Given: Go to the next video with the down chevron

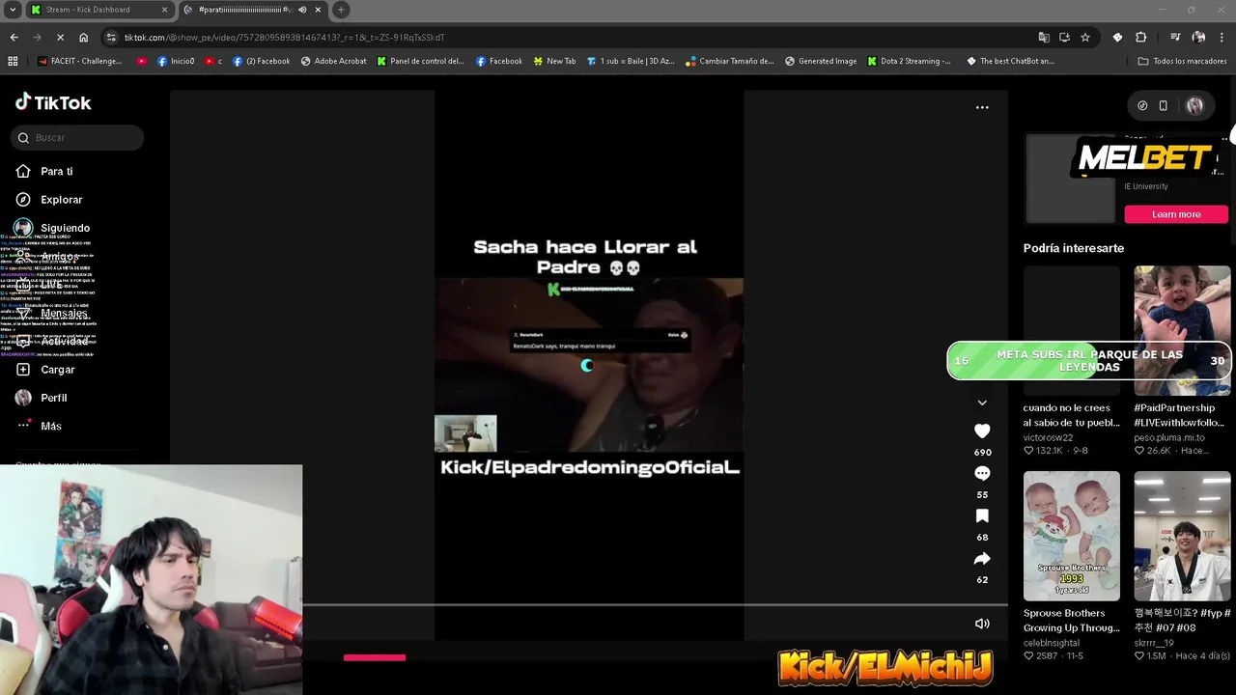Looking at the screenshot, I should (x=982, y=403).
